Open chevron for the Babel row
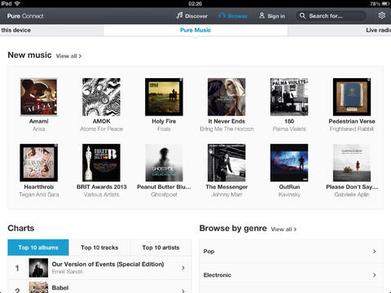 point(183,291)
